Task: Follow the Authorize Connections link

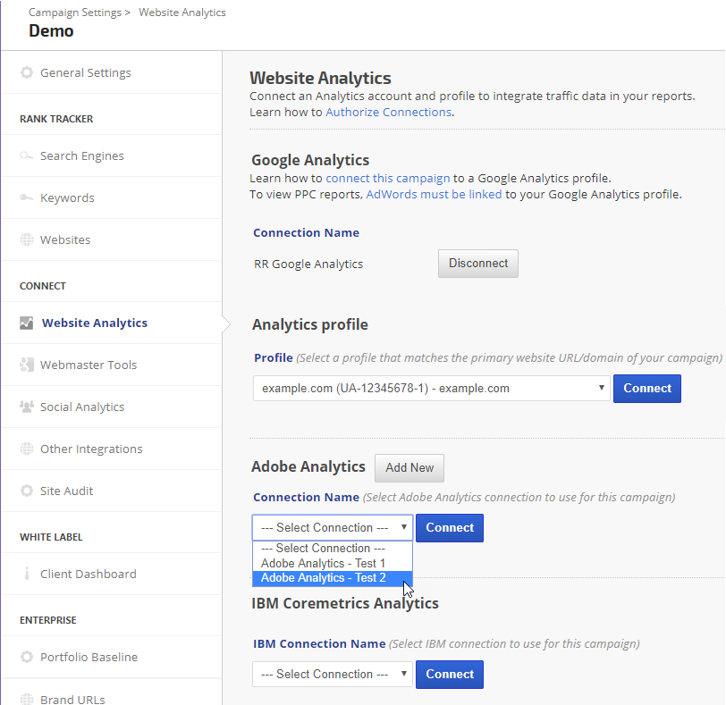Action: 388,113
